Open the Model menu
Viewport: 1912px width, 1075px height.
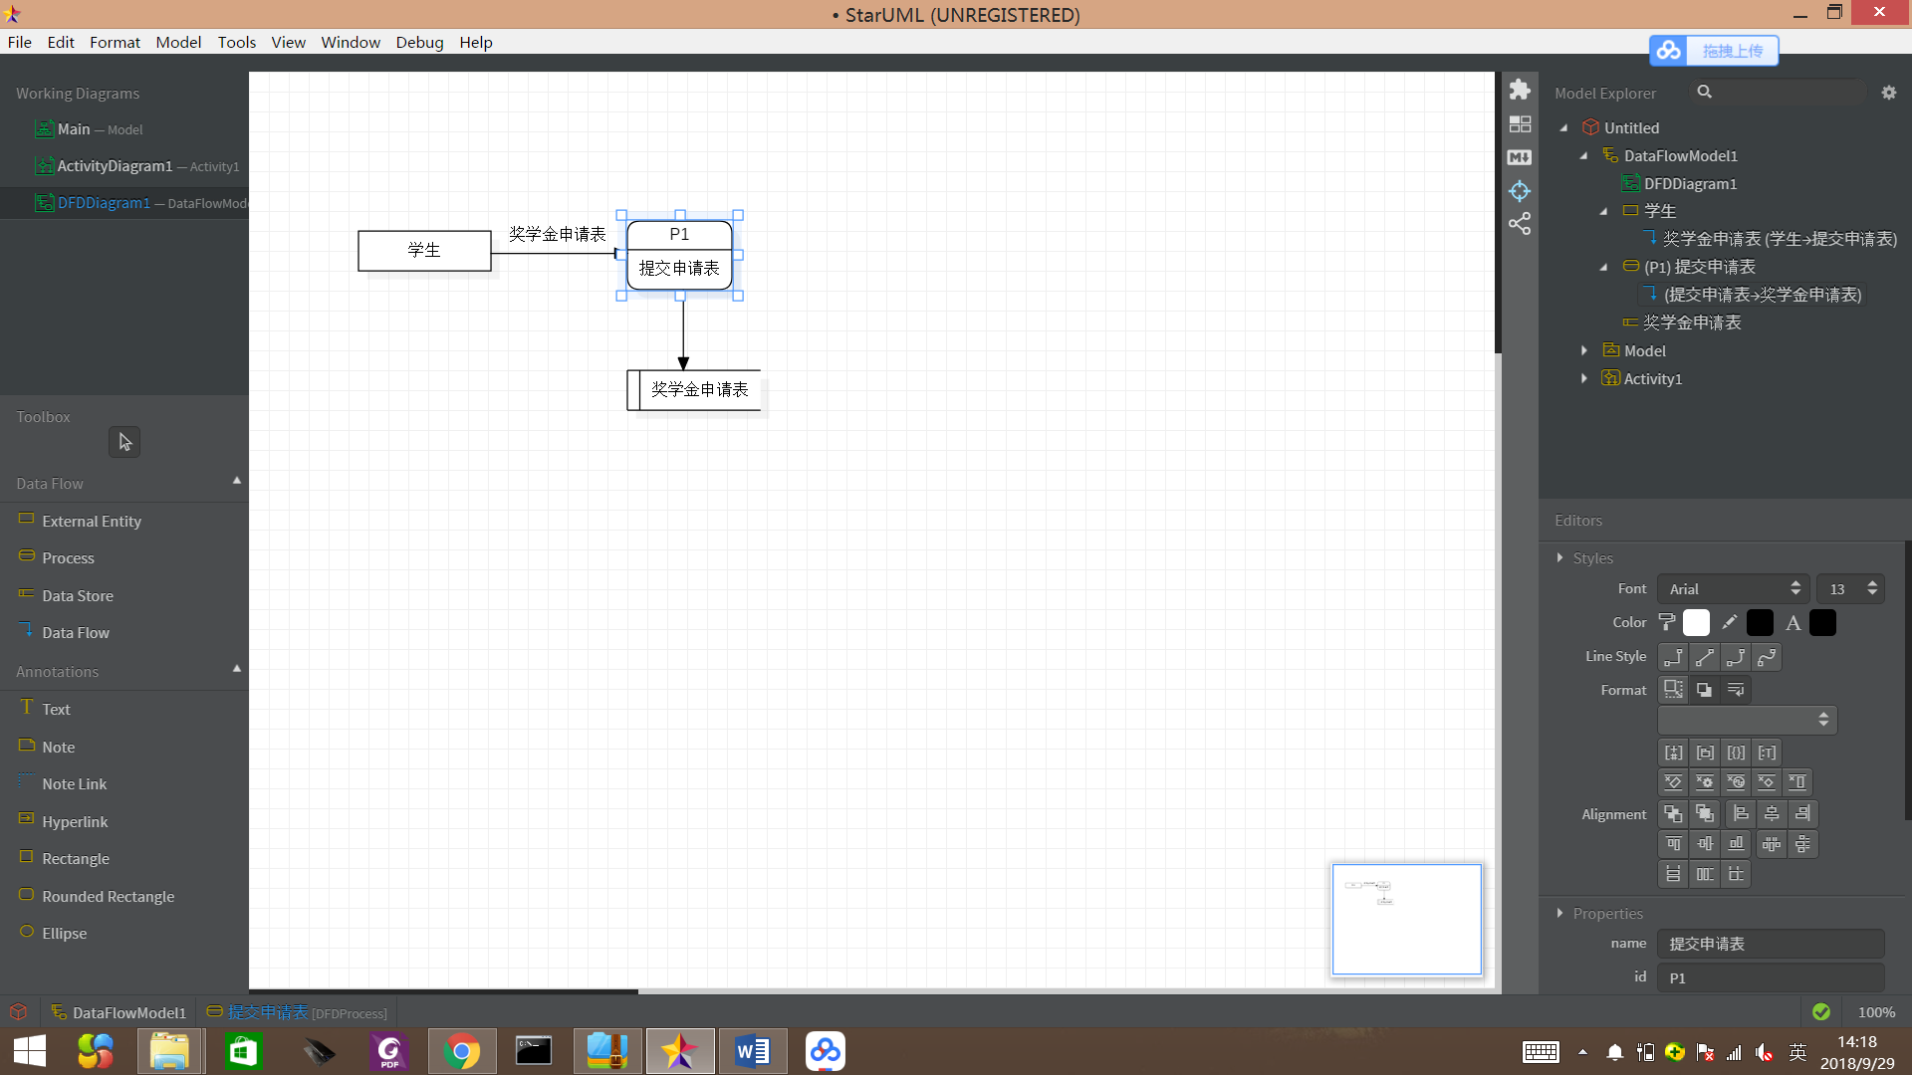[x=178, y=42]
